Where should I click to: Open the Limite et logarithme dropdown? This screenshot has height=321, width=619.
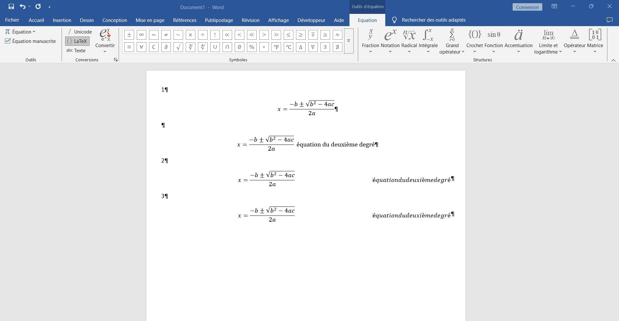548,42
